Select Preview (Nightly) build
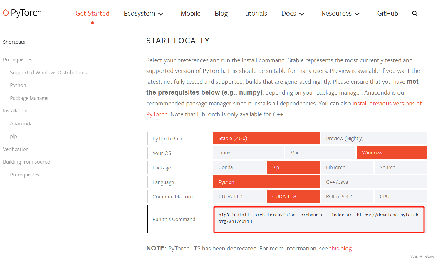 [374, 138]
